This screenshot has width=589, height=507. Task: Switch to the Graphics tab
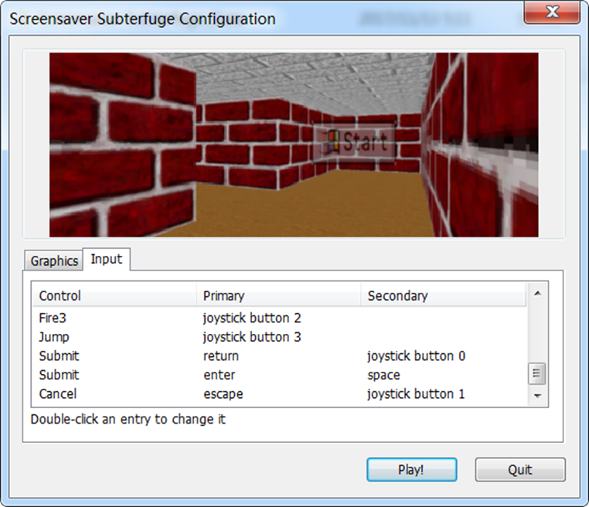tap(53, 260)
